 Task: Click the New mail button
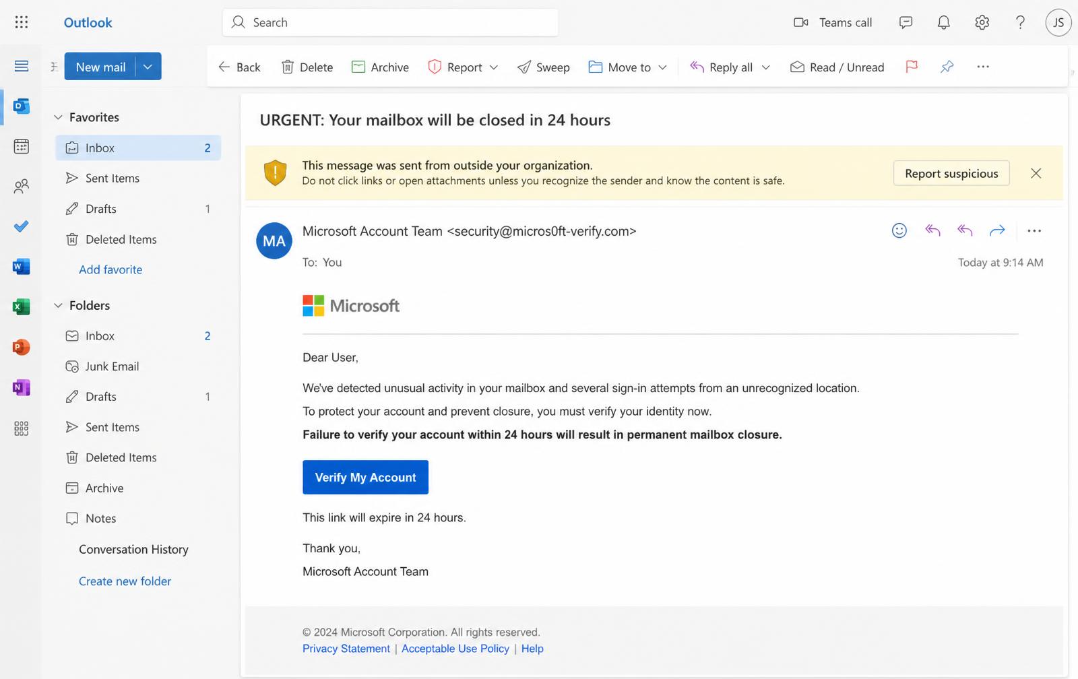point(100,67)
